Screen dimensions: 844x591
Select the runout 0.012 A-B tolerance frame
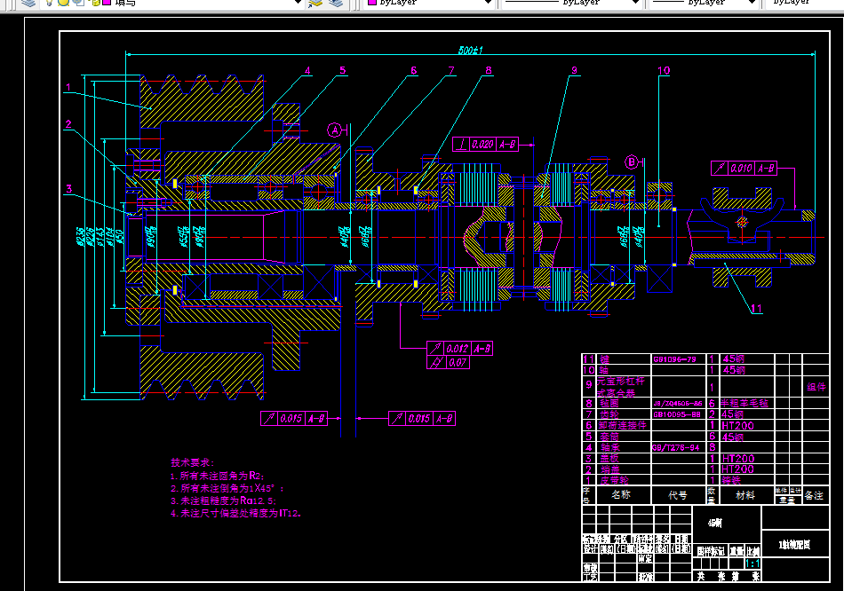tap(459, 349)
